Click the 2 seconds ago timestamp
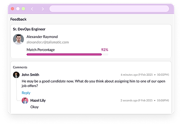Image resolution: width=182 pixels, height=126 pixels. tap(145, 100)
